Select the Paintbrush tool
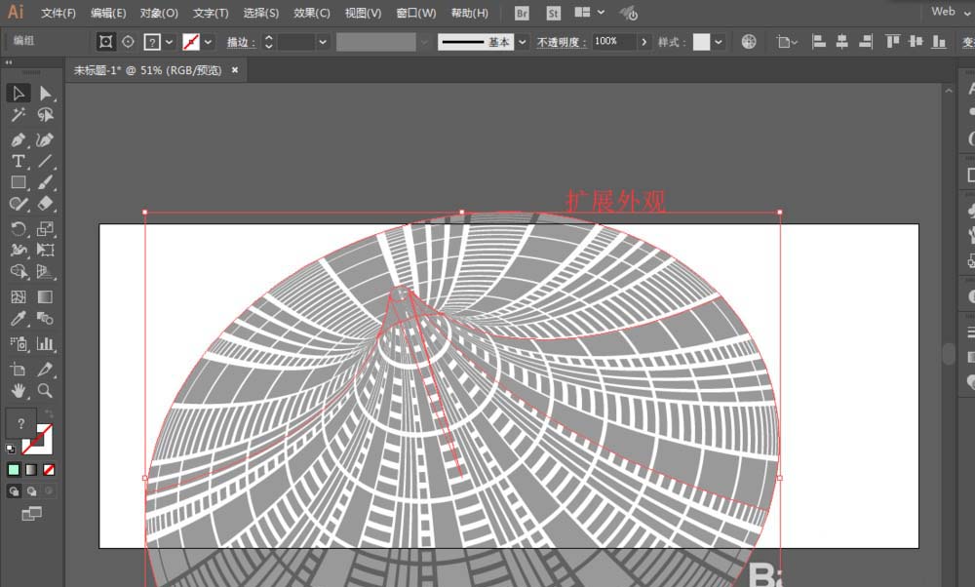Viewport: 975px width, 587px height. [46, 182]
